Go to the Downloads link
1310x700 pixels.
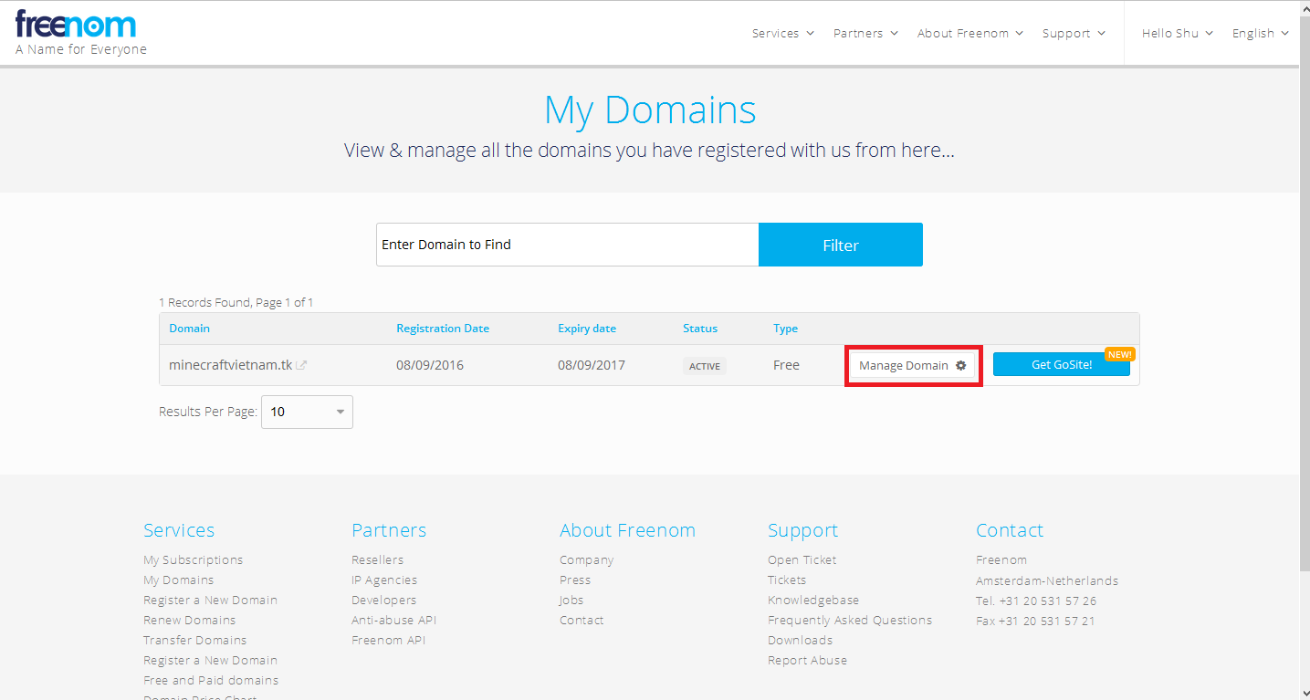click(801, 641)
